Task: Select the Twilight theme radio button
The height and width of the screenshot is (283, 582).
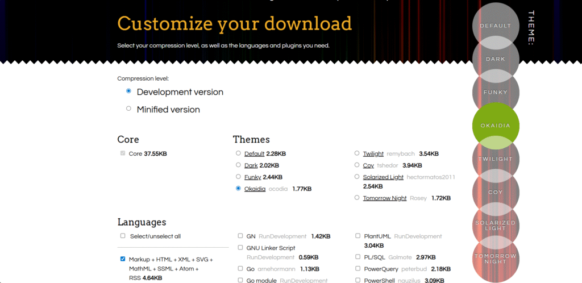Action: [x=357, y=153]
